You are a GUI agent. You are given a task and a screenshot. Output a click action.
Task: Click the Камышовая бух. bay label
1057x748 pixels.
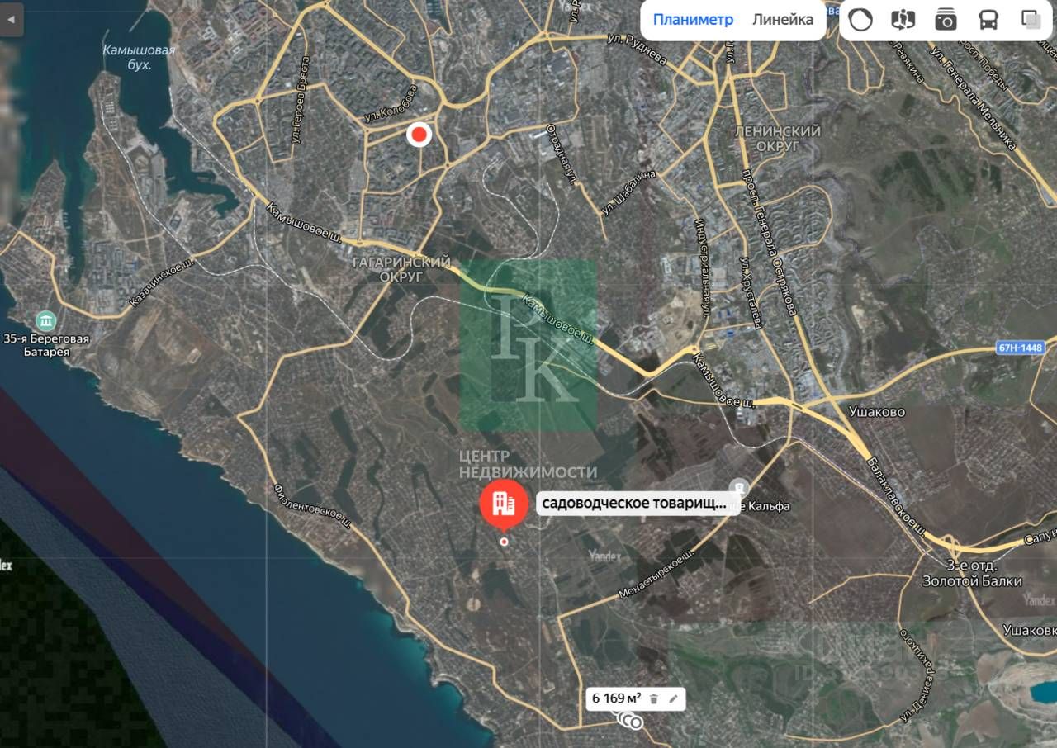139,58
